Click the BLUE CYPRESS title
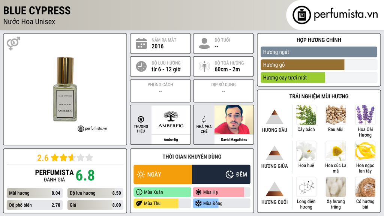Viewport: 384px width, 216px height. 37,10
